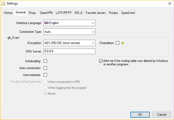This screenshot has width=174, height=120.
Task: Confirm settings with OK button
Action: coord(140,115)
